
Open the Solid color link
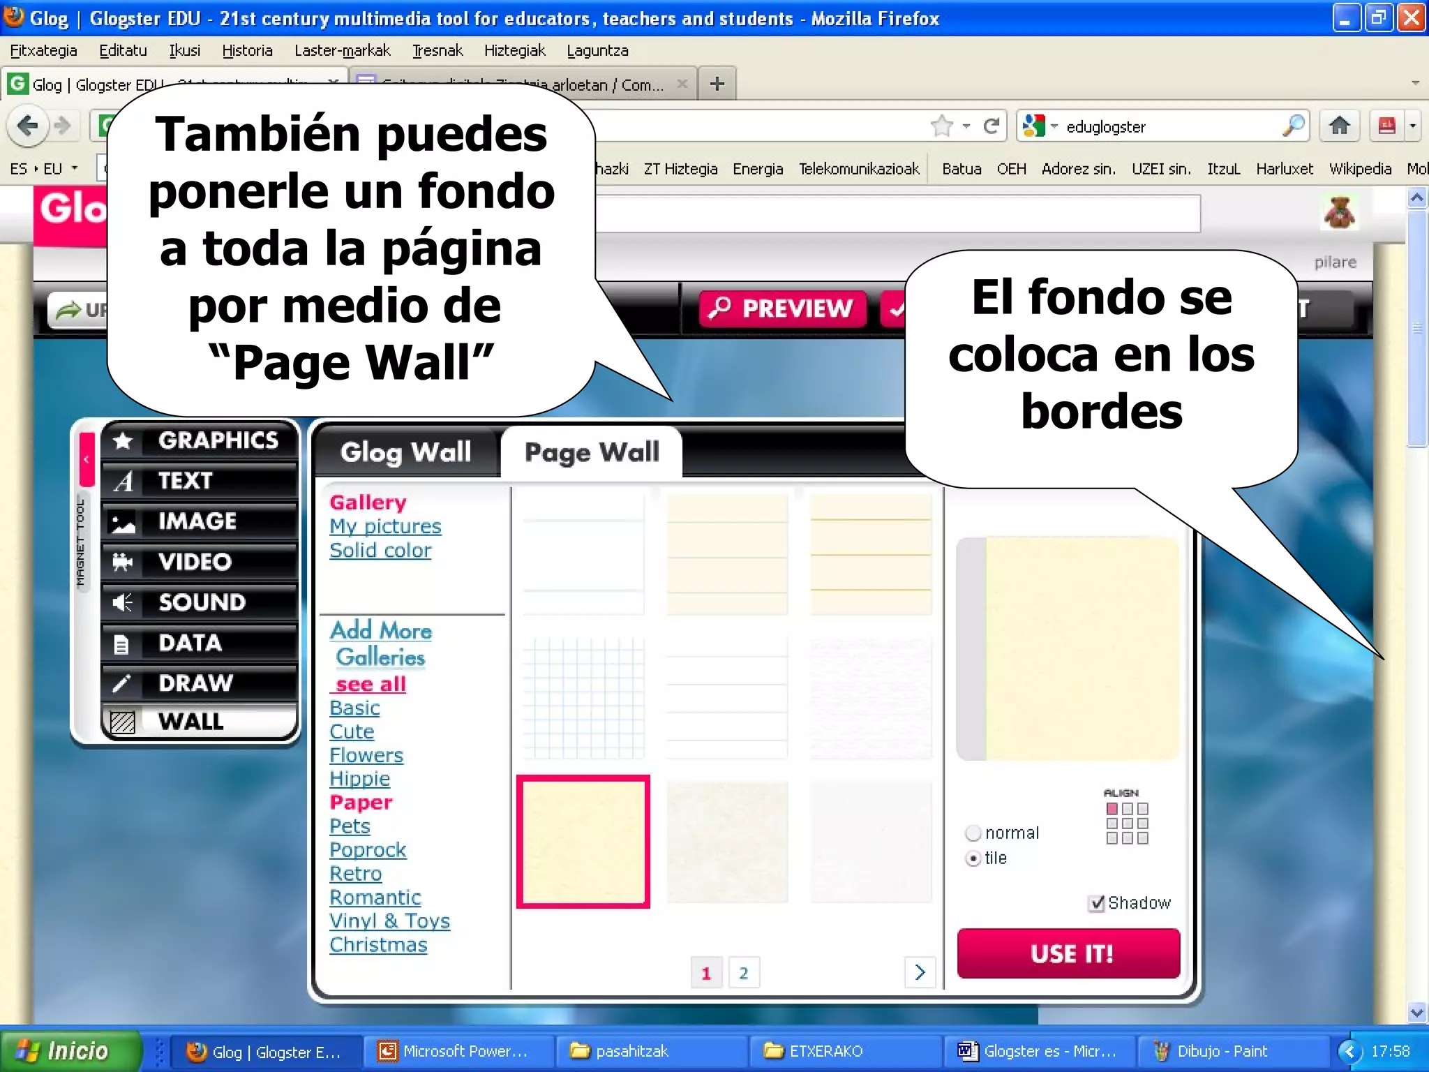[x=380, y=550]
